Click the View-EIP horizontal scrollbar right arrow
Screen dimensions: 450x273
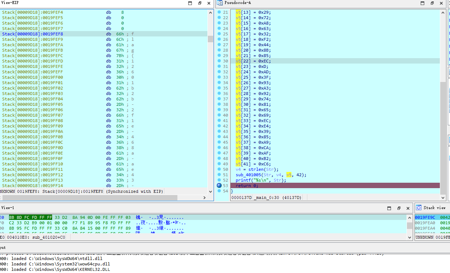[x=205, y=198]
